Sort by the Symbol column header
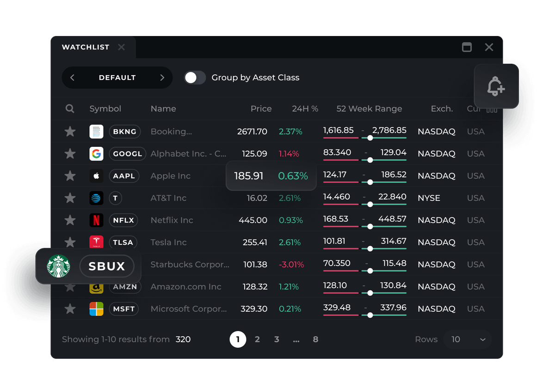Viewport: 555px width, 374px height. [x=105, y=109]
